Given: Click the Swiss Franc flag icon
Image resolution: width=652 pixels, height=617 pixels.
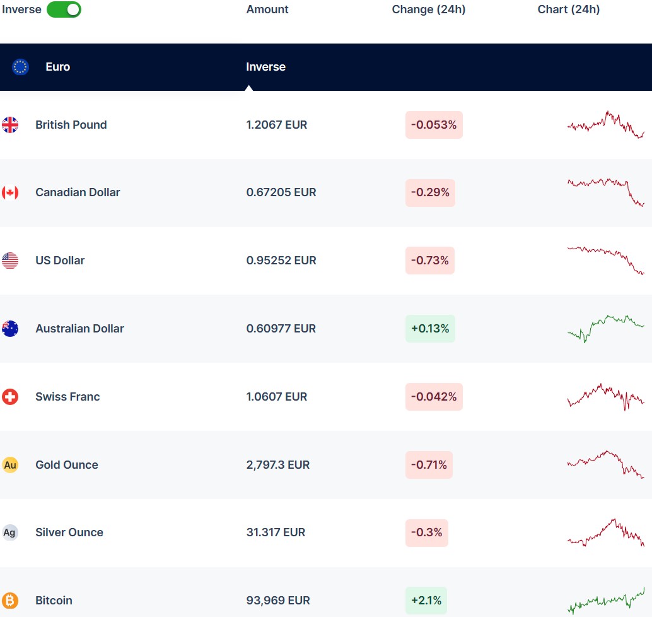Looking at the screenshot, I should pyautogui.click(x=10, y=397).
